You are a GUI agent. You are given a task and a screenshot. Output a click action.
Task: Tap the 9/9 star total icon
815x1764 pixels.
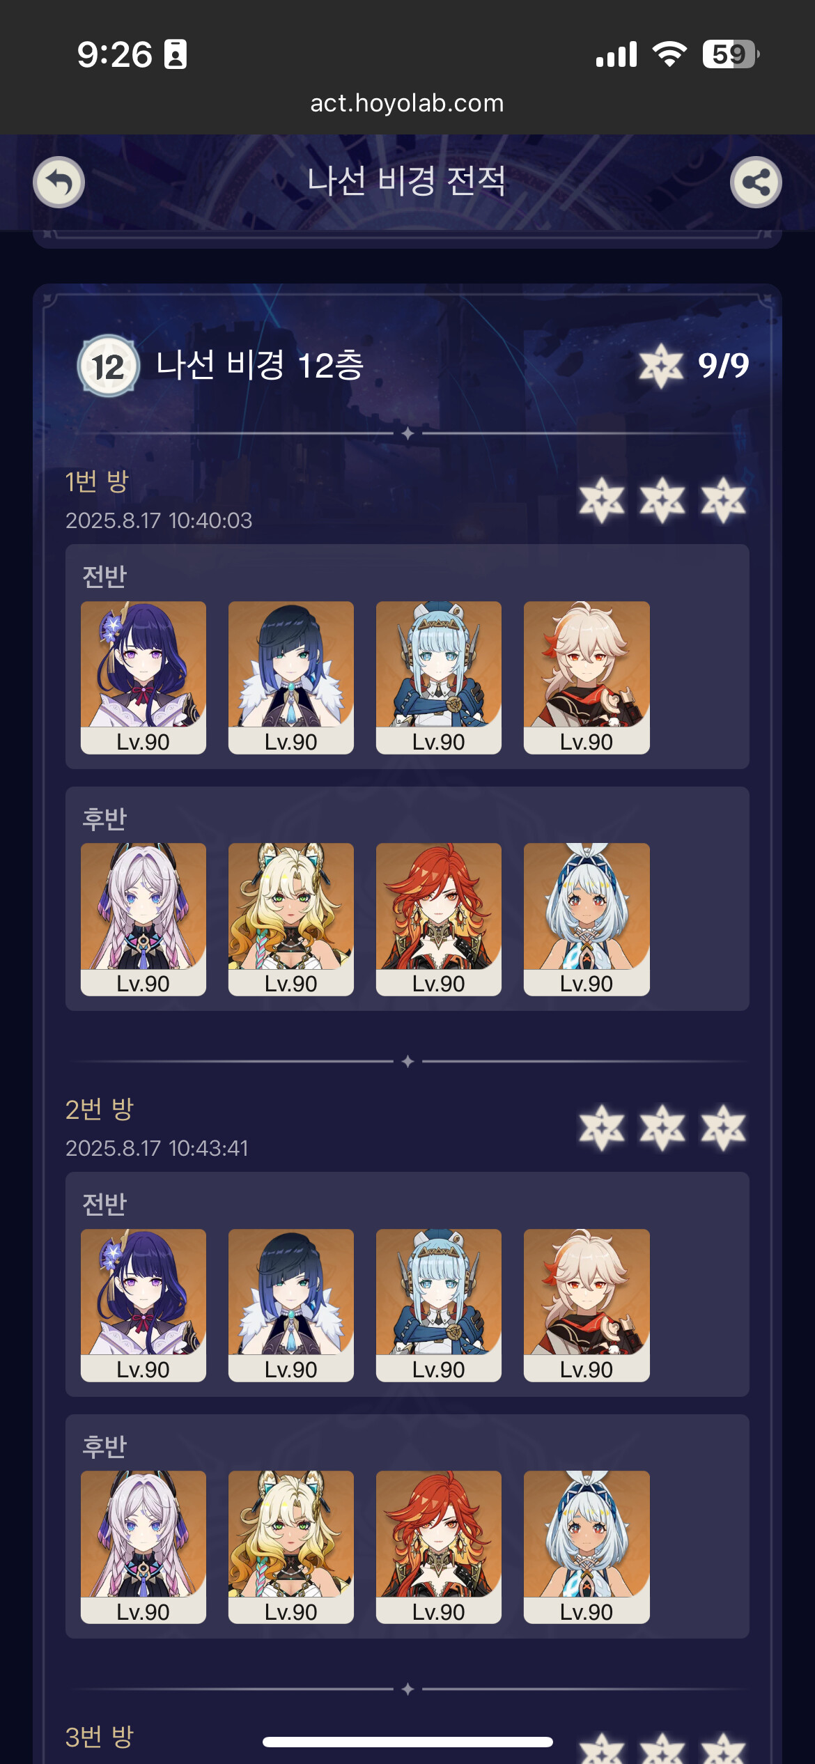(x=661, y=366)
